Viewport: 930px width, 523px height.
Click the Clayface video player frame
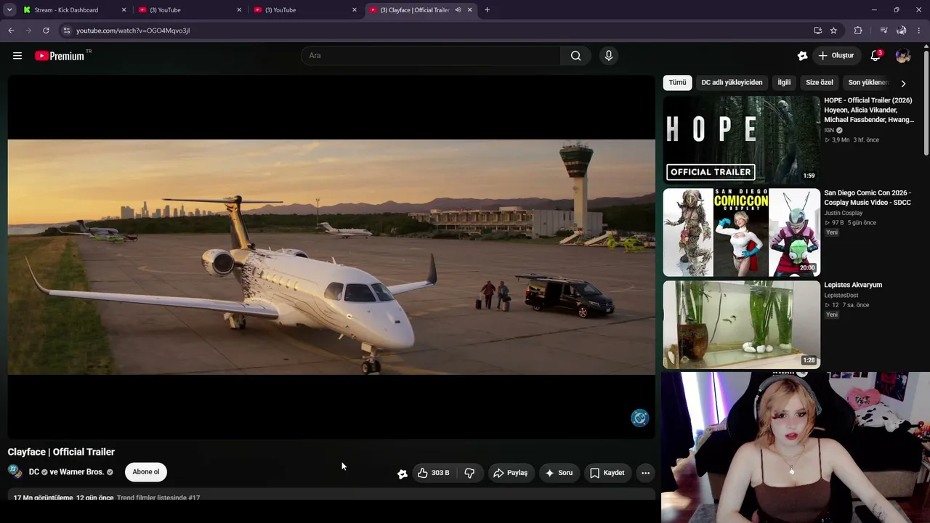pyautogui.click(x=331, y=257)
